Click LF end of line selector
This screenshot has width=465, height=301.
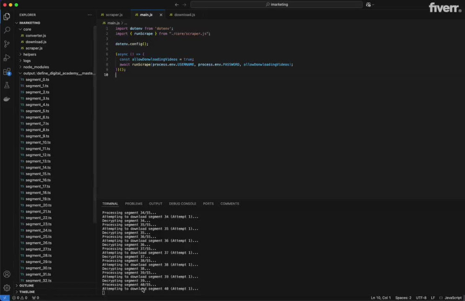point(432,298)
